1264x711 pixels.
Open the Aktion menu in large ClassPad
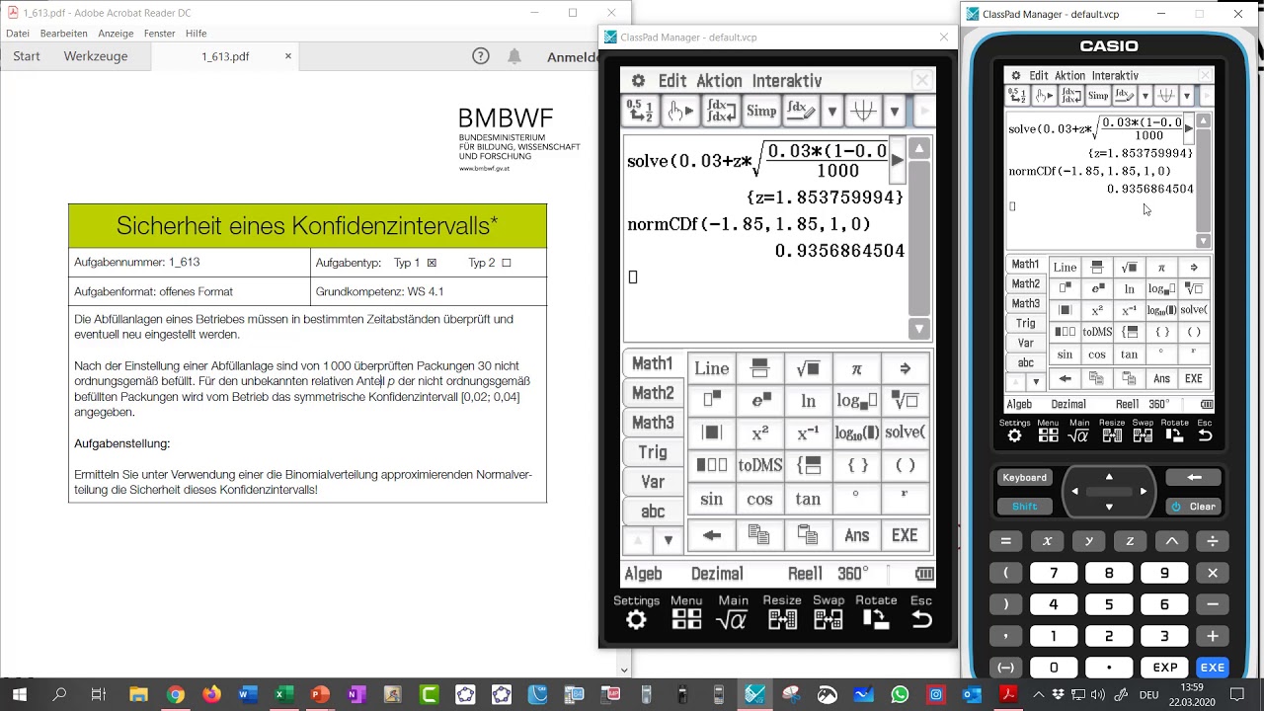719,81
